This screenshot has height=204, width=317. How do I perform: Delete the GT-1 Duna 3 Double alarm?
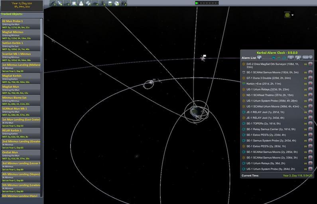click(x=310, y=78)
